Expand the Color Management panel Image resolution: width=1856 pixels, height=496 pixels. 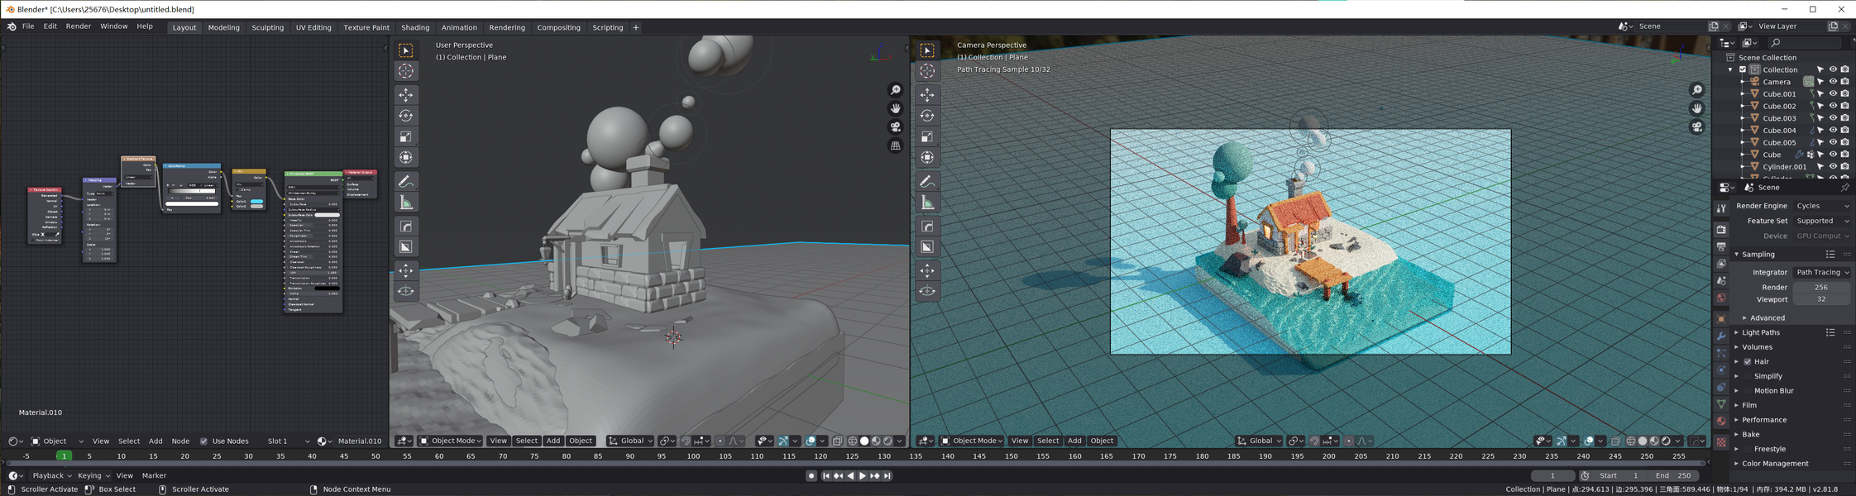point(1775,464)
